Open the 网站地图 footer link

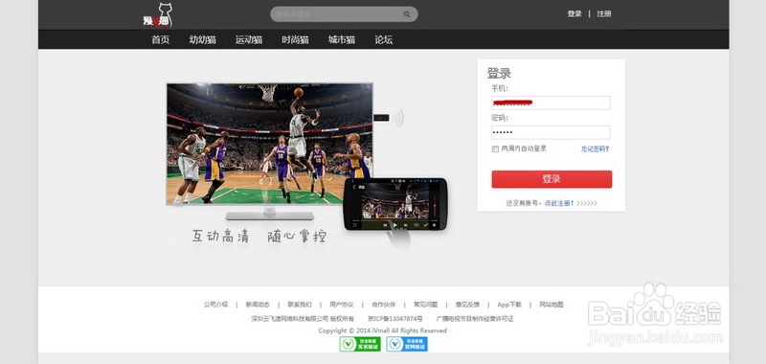[x=552, y=305]
